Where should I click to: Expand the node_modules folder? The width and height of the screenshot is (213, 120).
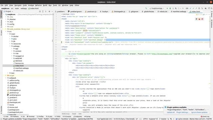pyautogui.click(x=6, y=29)
